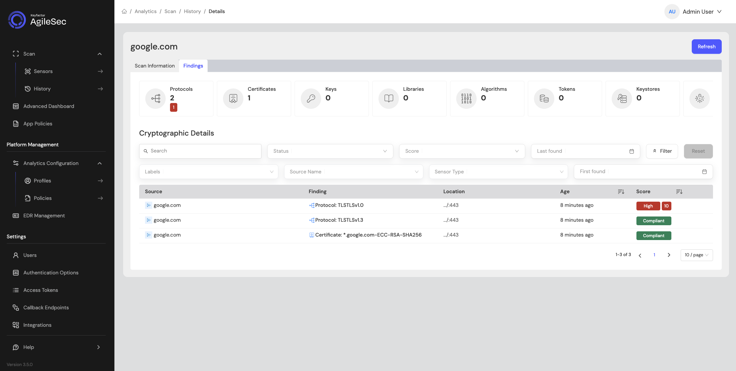Image resolution: width=736 pixels, height=371 pixels.
Task: Select the Findings tab
Action: [193, 66]
